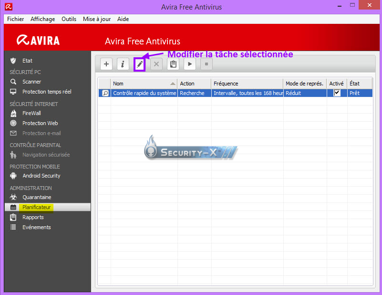382x295 pixels.
Task: Open the Fichier menu
Action: (x=15, y=19)
